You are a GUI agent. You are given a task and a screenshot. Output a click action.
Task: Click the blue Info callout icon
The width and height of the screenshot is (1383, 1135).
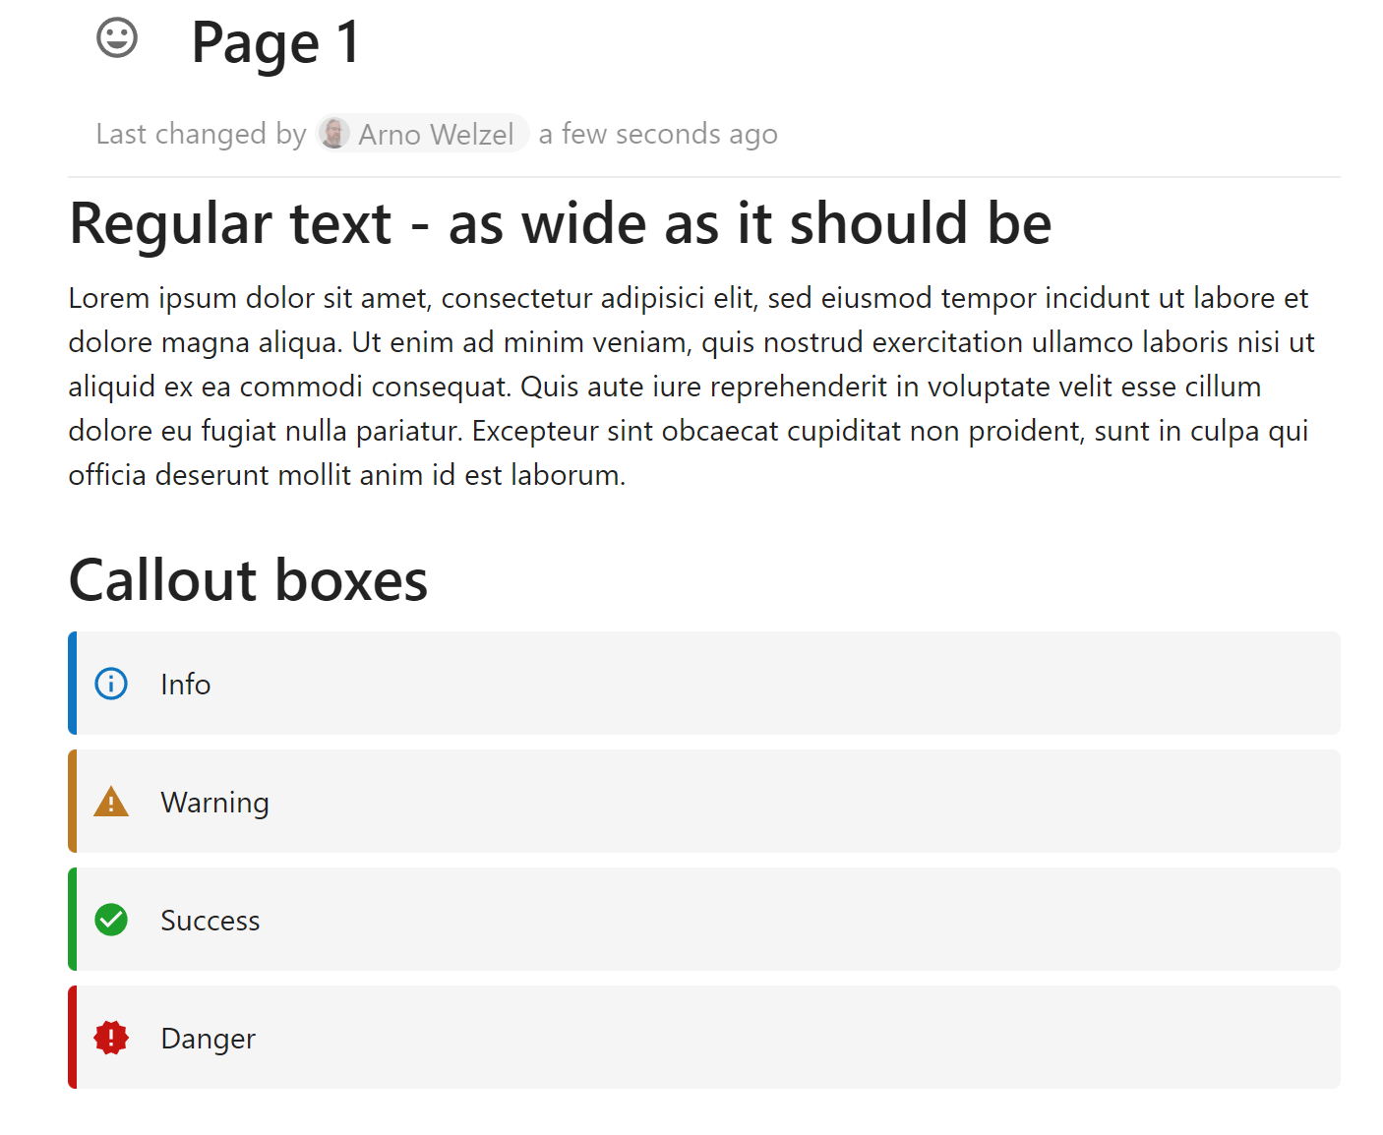click(111, 684)
